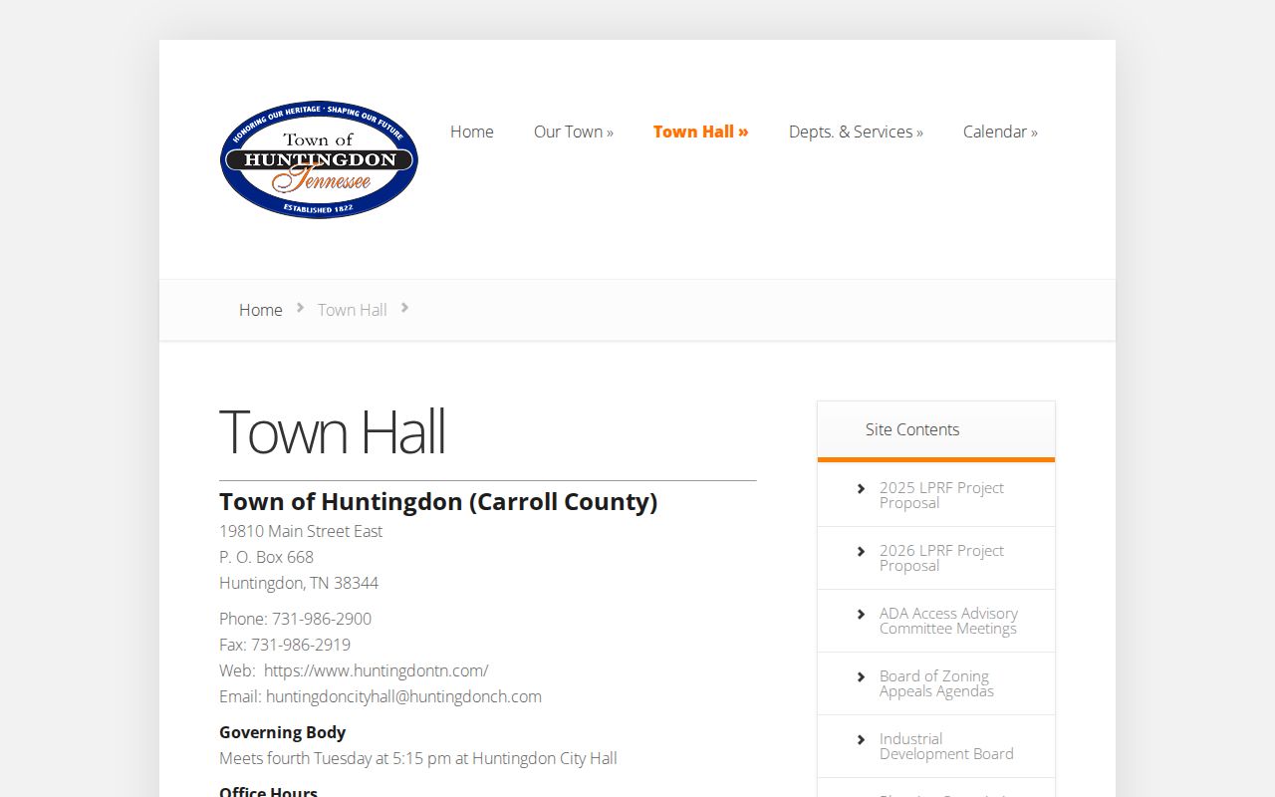1275x797 pixels.
Task: Expand the Depts. & Services menu
Action: point(856,132)
